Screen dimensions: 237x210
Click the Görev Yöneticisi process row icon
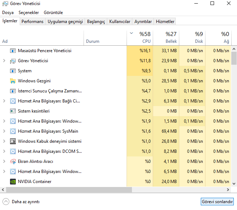(x=13, y=61)
